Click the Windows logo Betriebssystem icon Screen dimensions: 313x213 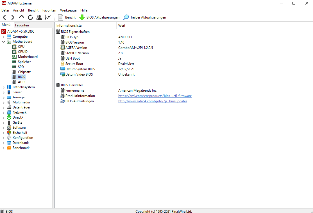pyautogui.click(x=9, y=87)
